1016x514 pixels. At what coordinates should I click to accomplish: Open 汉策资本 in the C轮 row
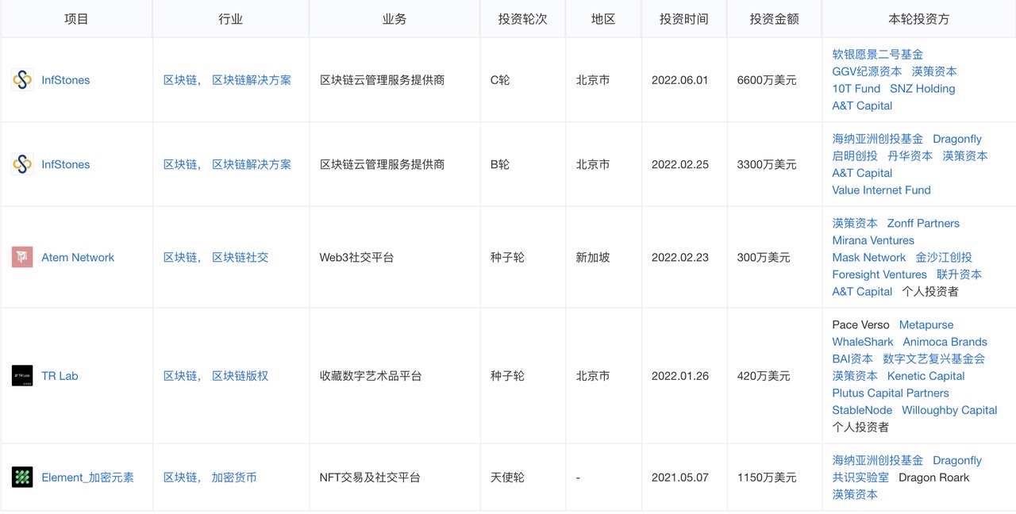[934, 71]
